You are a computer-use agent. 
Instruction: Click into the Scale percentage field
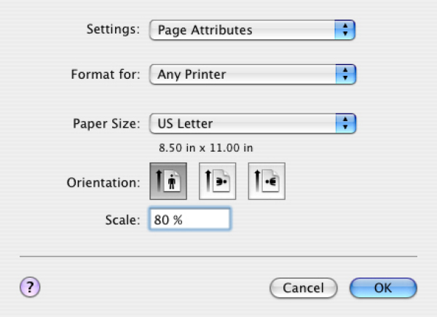click(x=189, y=219)
